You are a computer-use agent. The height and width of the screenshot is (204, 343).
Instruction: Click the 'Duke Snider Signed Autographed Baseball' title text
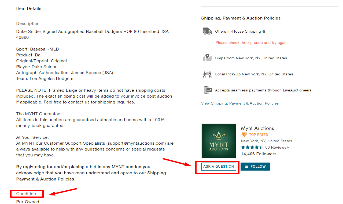pos(93,34)
